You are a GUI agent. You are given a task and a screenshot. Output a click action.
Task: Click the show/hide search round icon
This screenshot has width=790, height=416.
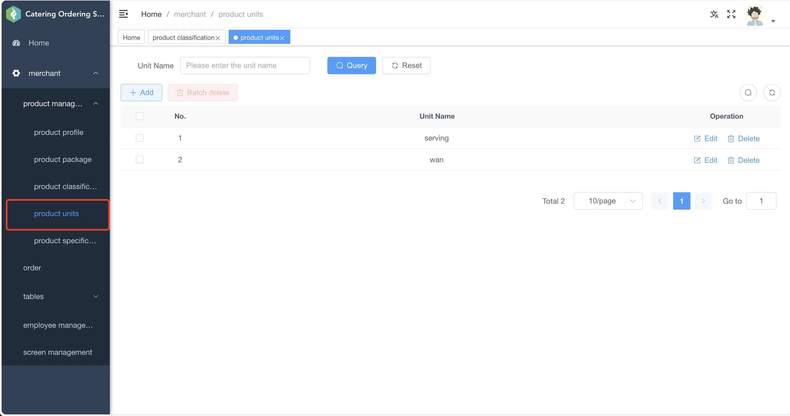coord(748,92)
